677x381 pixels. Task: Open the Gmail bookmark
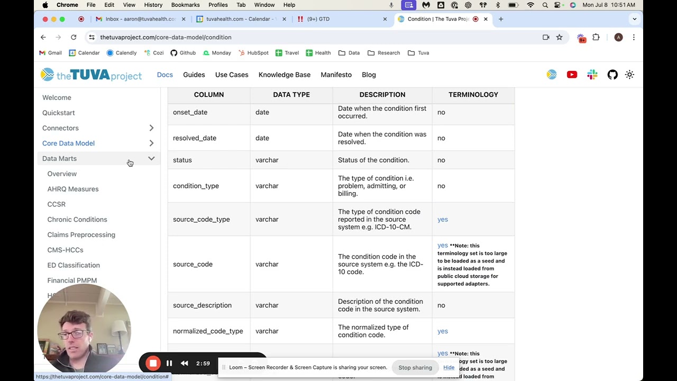point(51,53)
